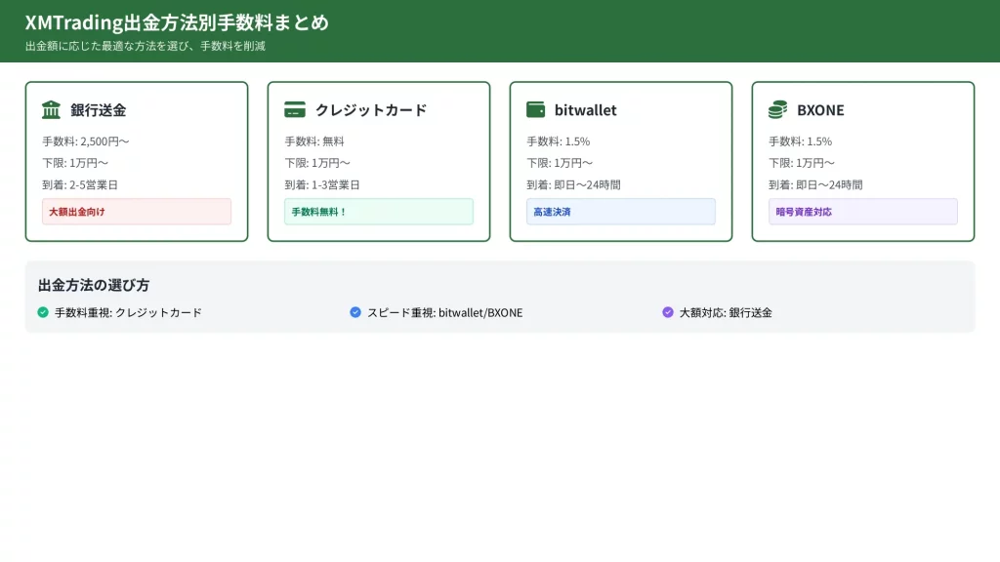Click the スピード重視: bitwallet/BXONE text

444,312
